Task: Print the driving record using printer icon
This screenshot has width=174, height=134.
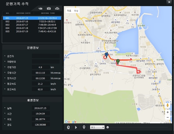Action: [x=57, y=8]
